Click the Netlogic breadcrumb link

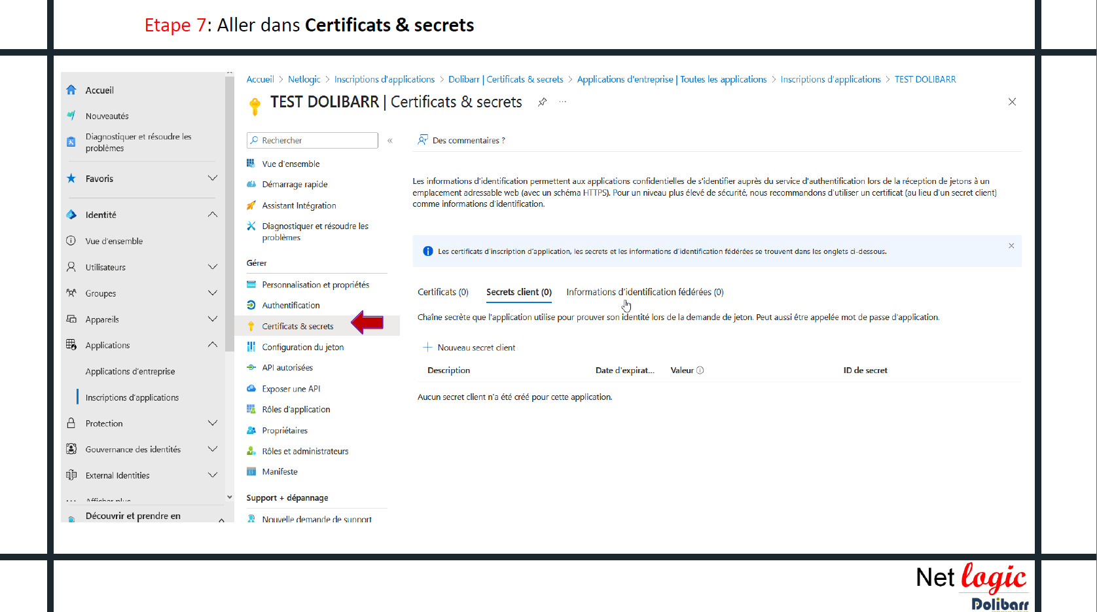pos(304,79)
